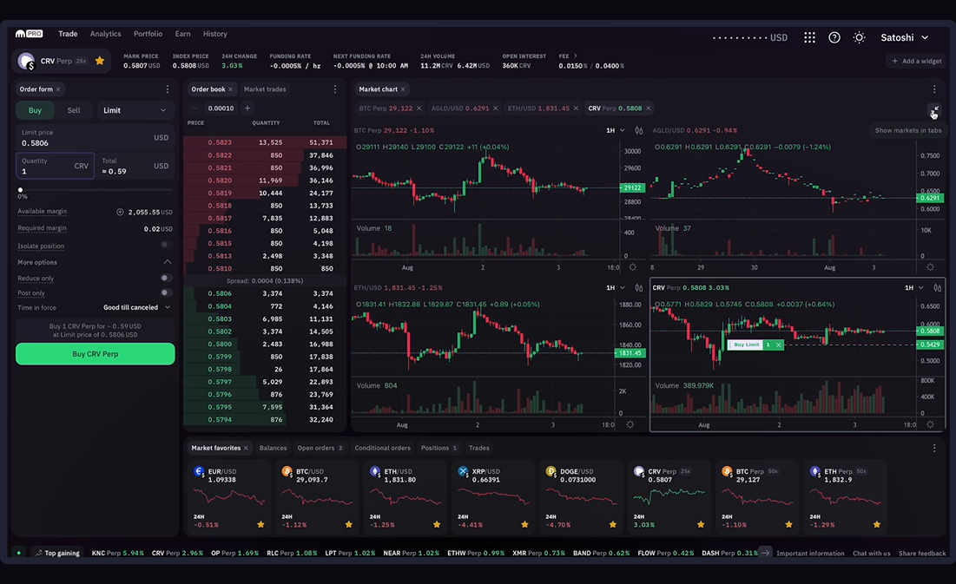
Task: Increase order book price grouping with plus
Action: point(247,108)
